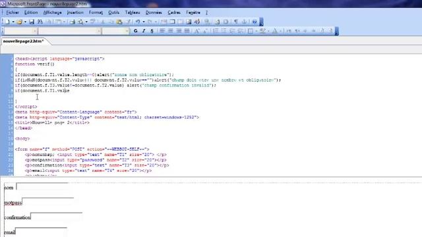
Task: Increase font size icon
Action: point(197,31)
